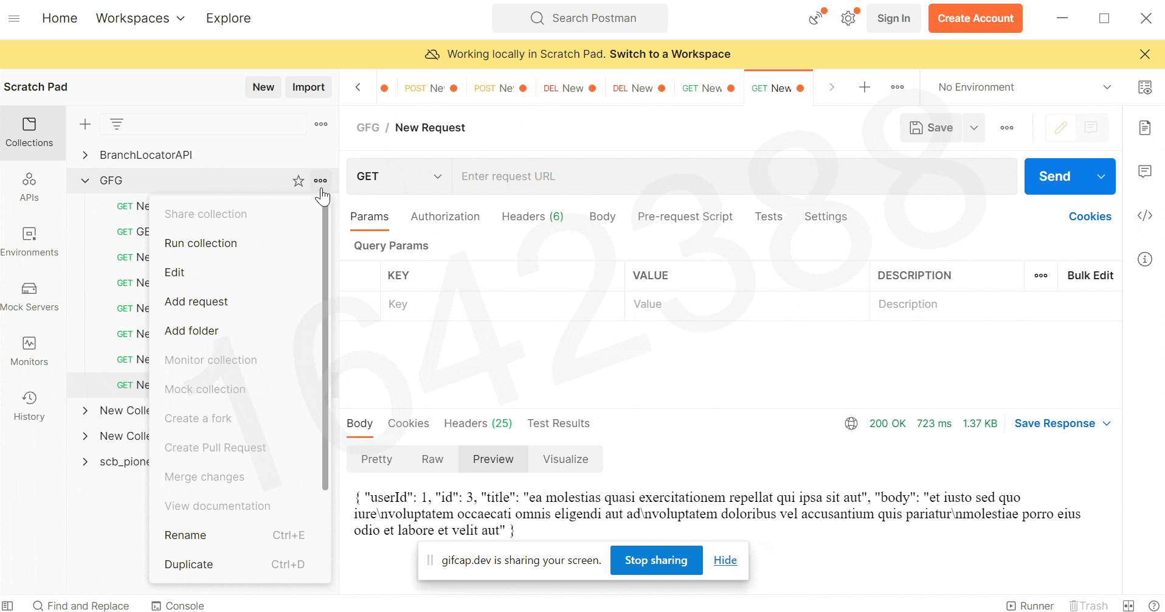Open the APIs sidebar section
The height and width of the screenshot is (612, 1165).
tap(29, 187)
